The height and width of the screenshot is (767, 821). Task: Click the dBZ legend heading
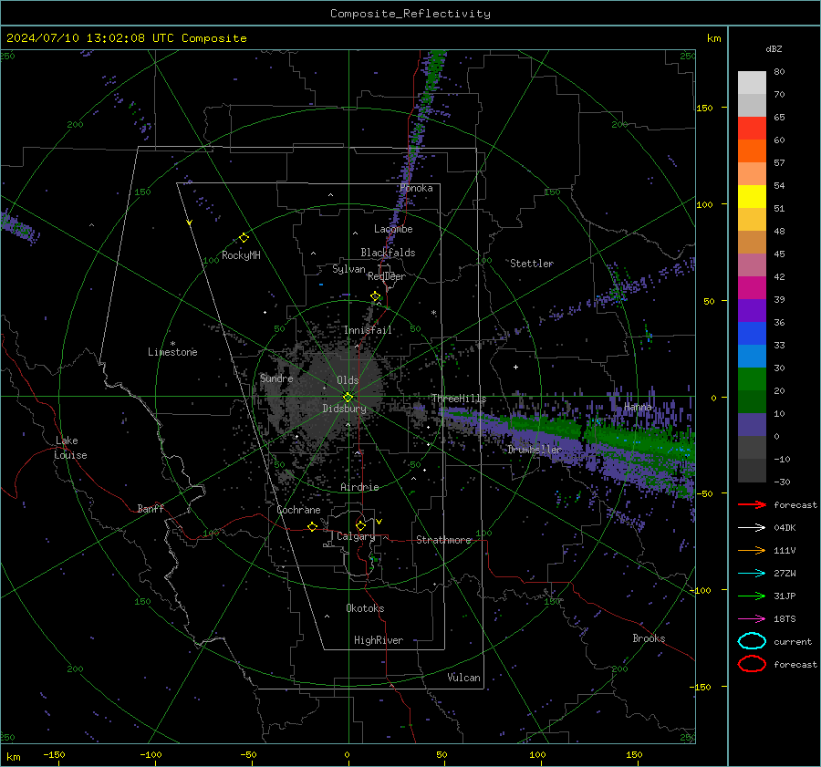774,49
